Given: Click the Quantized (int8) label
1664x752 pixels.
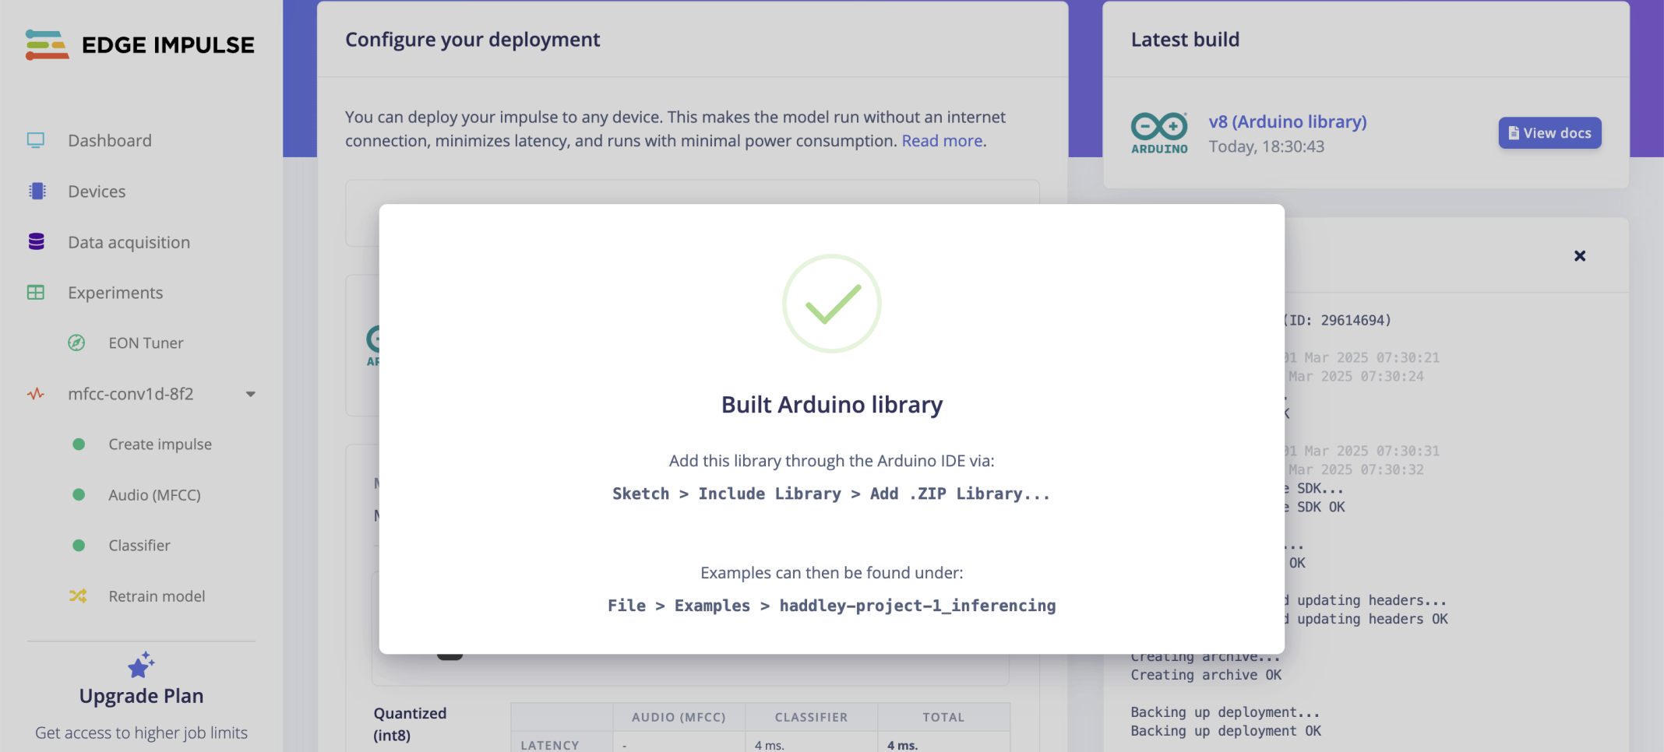Looking at the screenshot, I should click(410, 724).
